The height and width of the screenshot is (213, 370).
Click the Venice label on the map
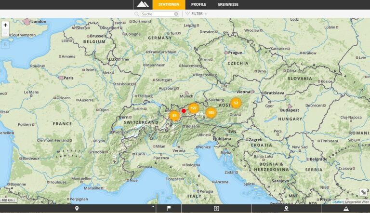205,147
